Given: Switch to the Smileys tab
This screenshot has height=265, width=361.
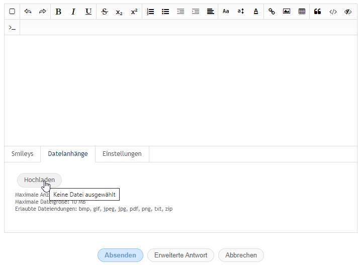Looking at the screenshot, I should [x=22, y=154].
